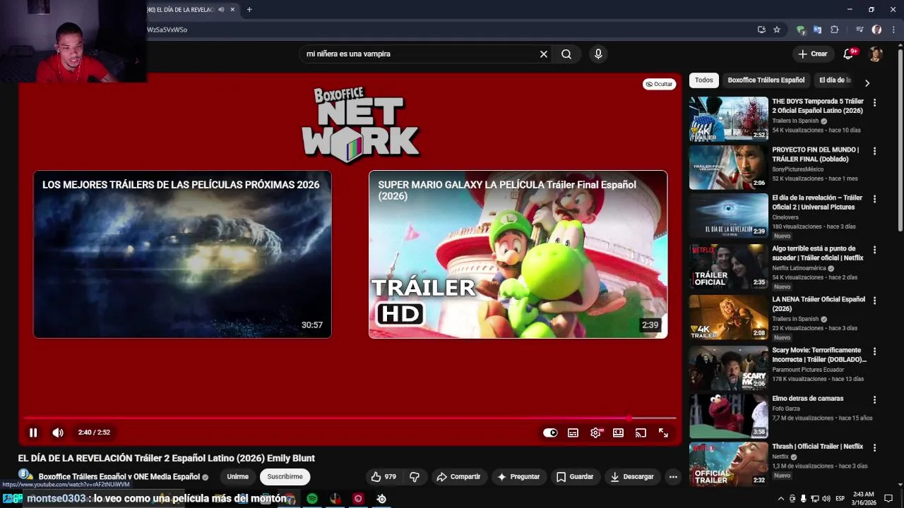Select the 'El día de la' chip
904x508 pixels.
point(835,80)
